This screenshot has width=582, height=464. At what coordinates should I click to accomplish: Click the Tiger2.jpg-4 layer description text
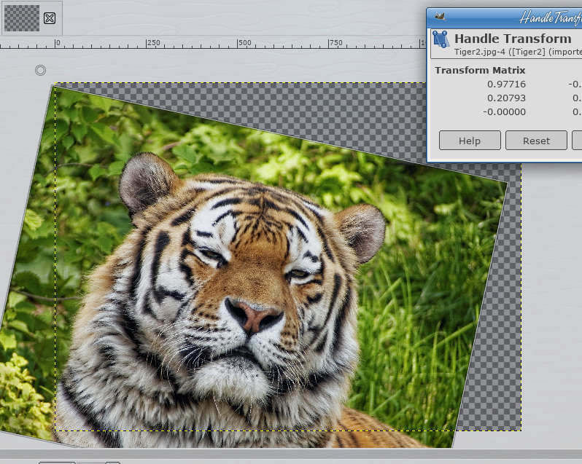(518, 52)
